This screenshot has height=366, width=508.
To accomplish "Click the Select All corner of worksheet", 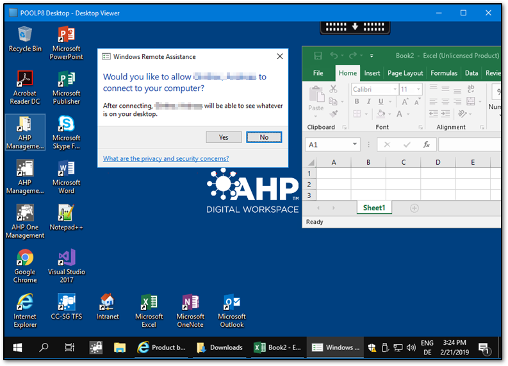I will click(x=311, y=162).
